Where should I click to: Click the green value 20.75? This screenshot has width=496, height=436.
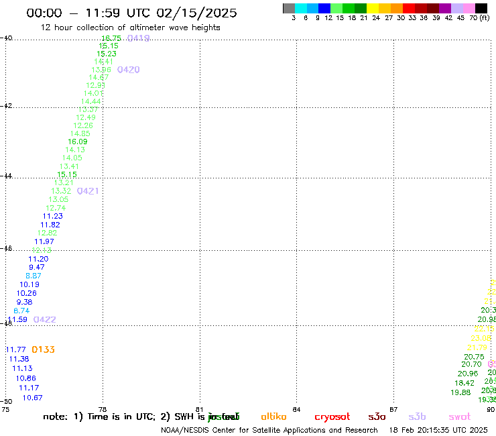point(474,357)
